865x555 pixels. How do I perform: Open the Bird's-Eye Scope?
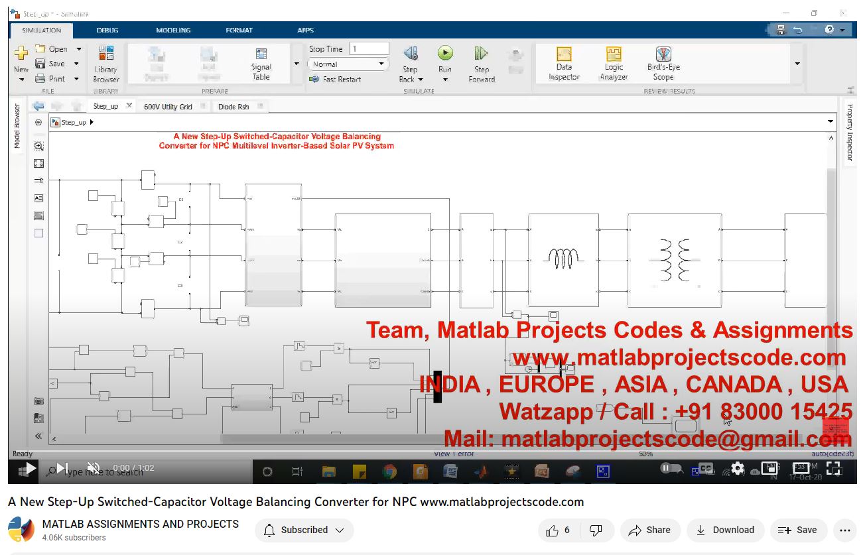(663, 63)
